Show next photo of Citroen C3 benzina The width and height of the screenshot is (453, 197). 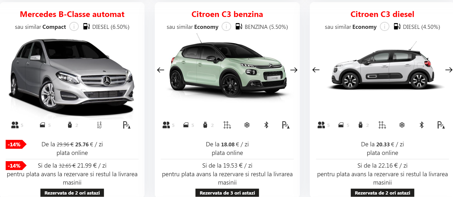[x=294, y=70]
